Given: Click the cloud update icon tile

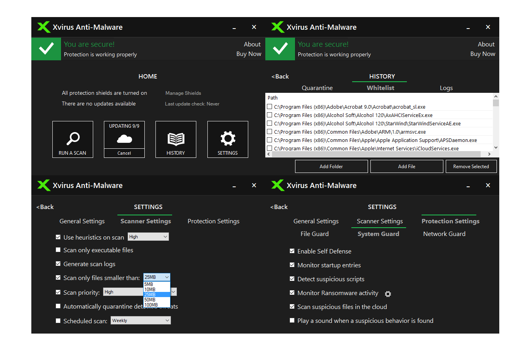Looking at the screenshot, I should [x=124, y=139].
